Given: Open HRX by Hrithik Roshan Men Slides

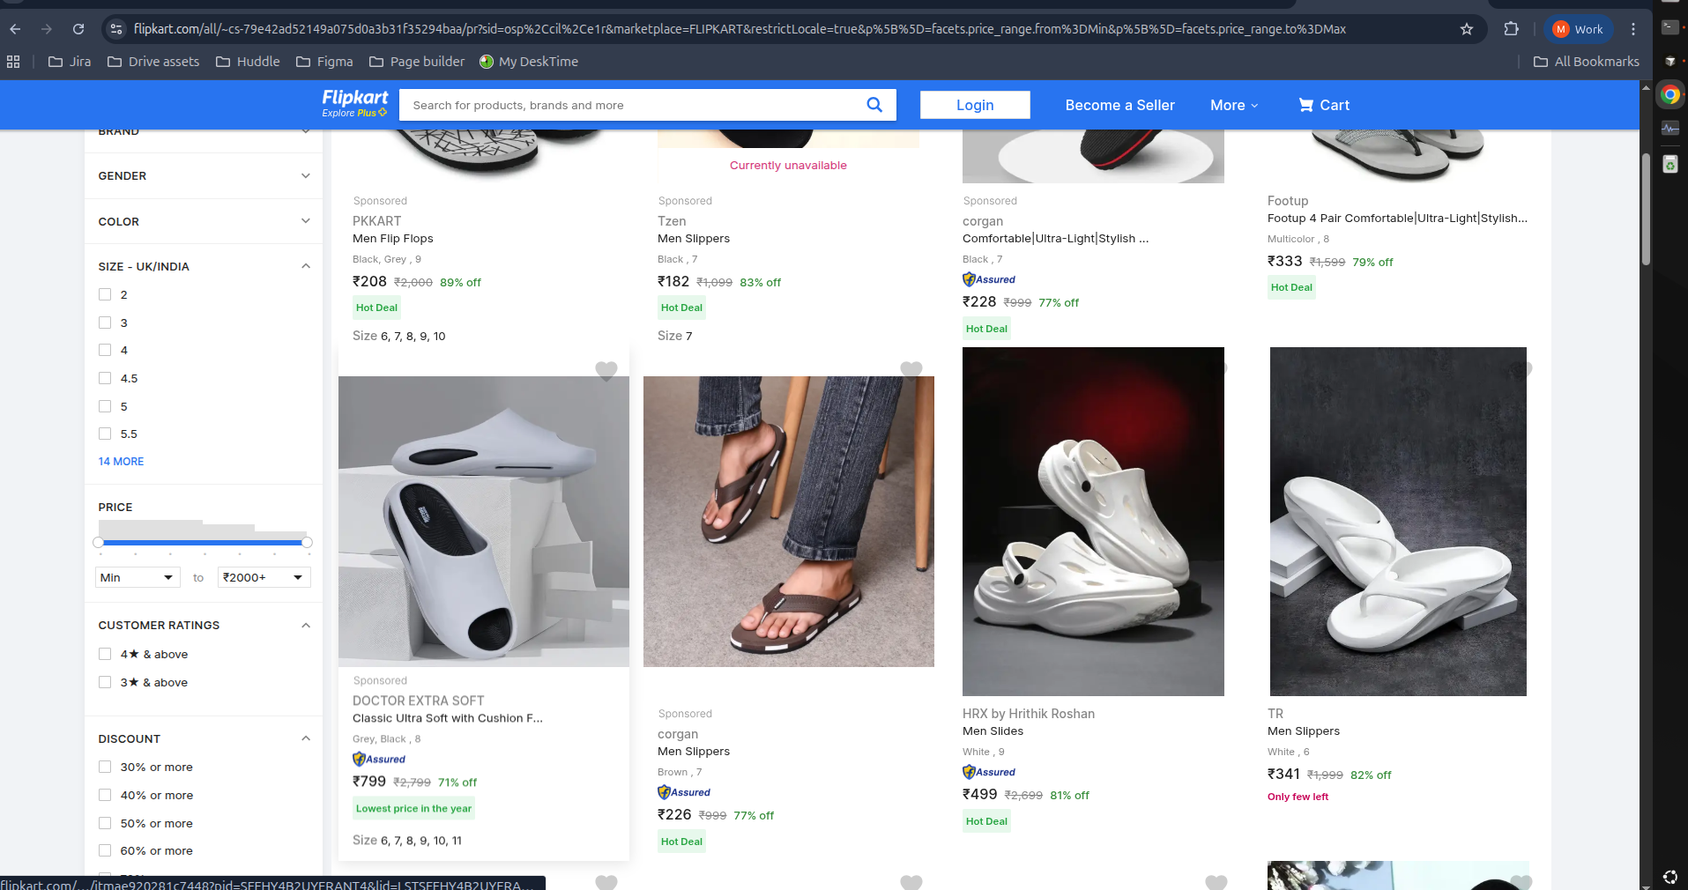Looking at the screenshot, I should [993, 731].
